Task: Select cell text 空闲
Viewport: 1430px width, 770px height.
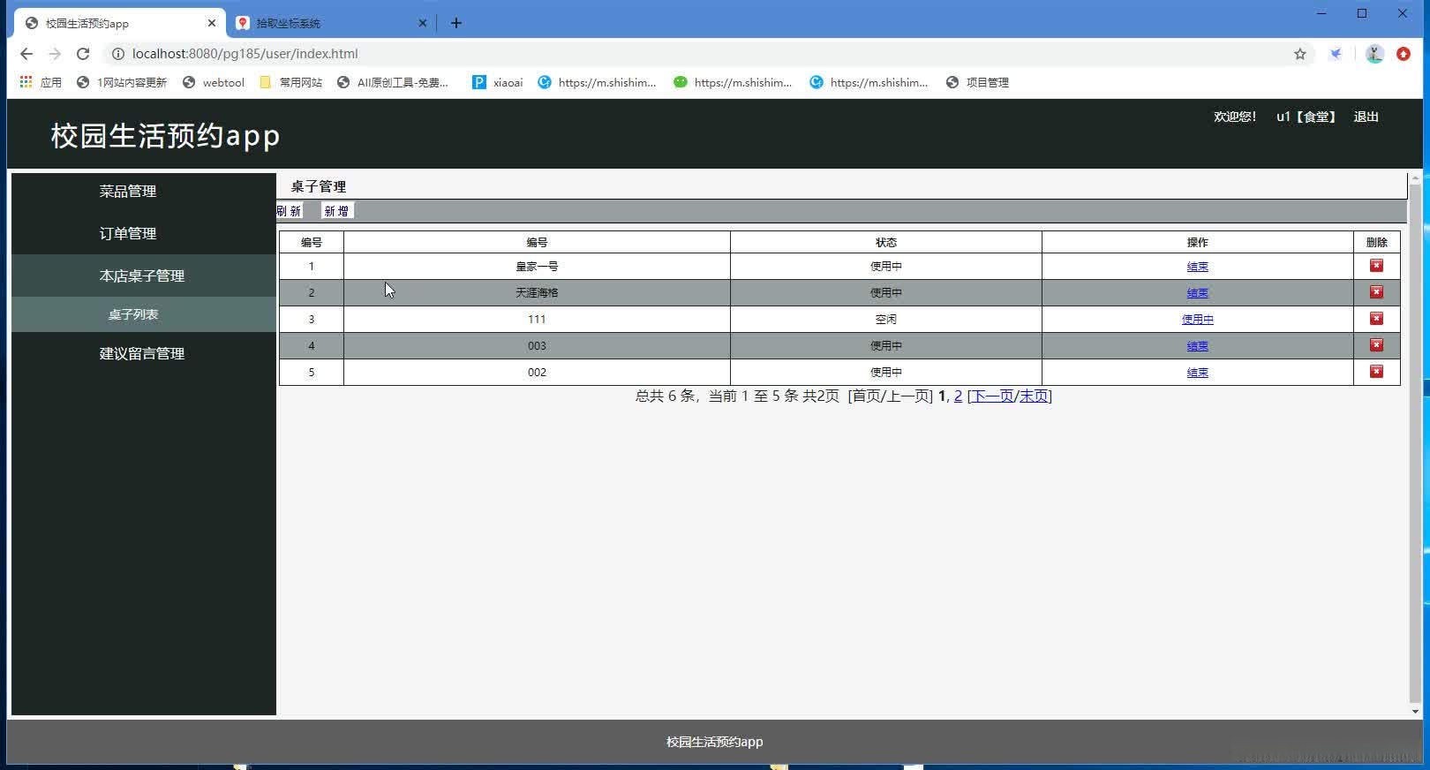Action: point(885,319)
